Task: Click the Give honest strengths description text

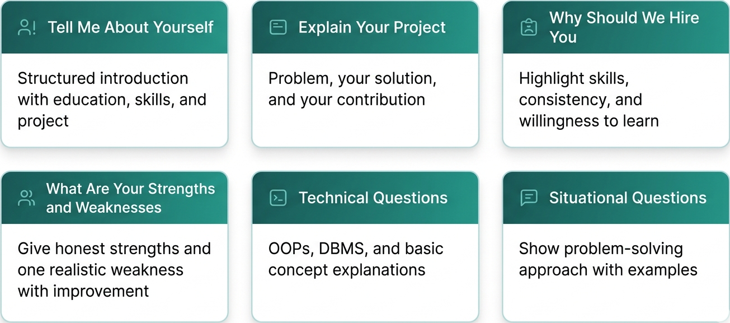Action: (x=114, y=270)
